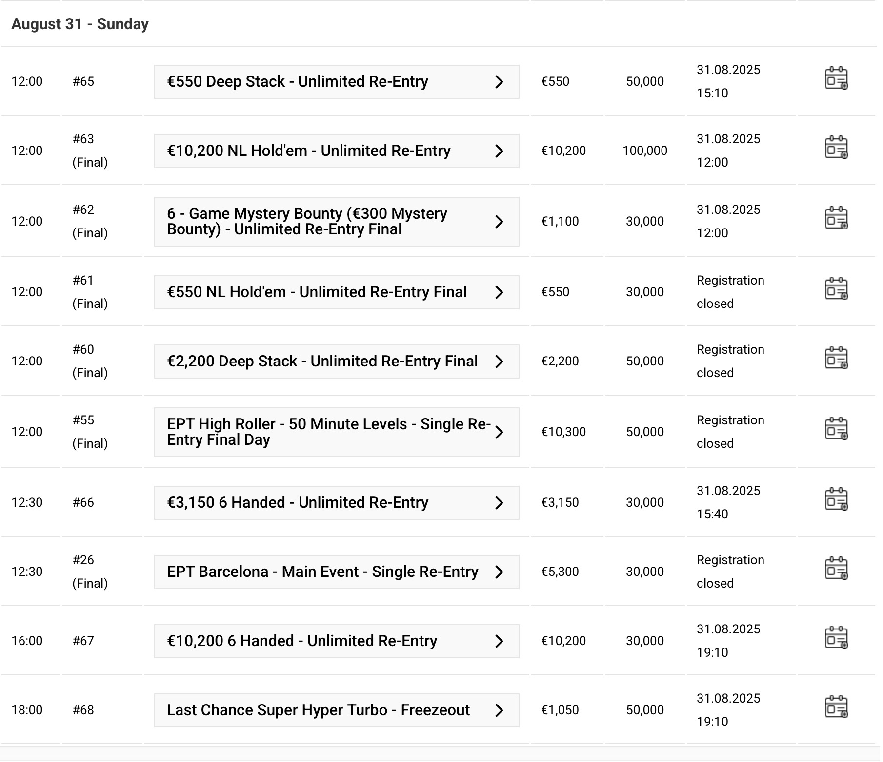
Task: Expand €10,200 NL Hold'em chevron arrow
Action: (499, 151)
